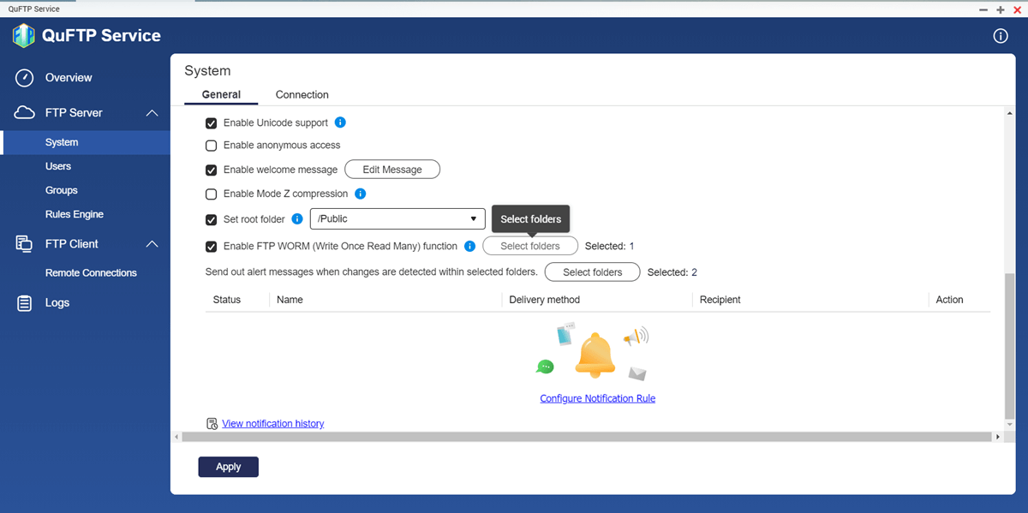The width and height of the screenshot is (1028, 513).
Task: Open Logs via its sidebar icon
Action: tap(25, 303)
